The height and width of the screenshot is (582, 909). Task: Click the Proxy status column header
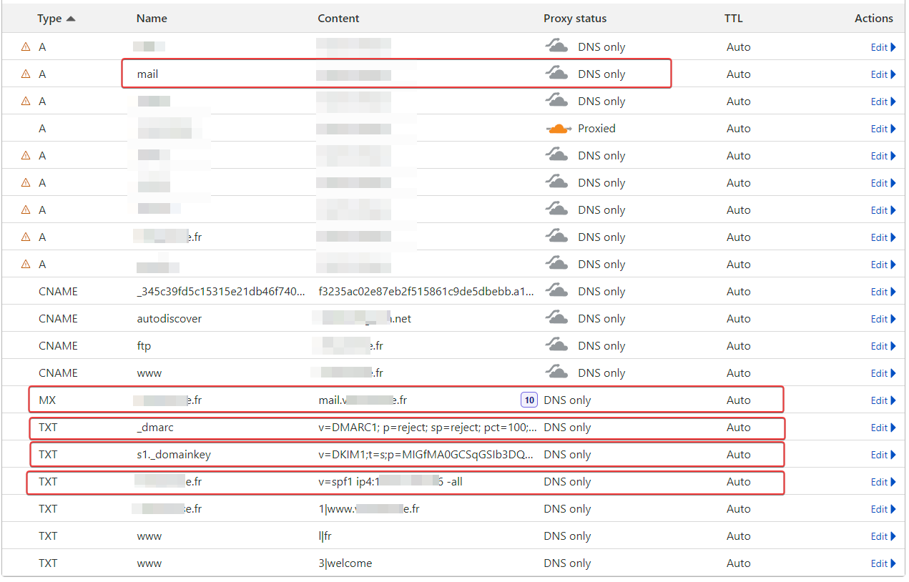tap(574, 19)
